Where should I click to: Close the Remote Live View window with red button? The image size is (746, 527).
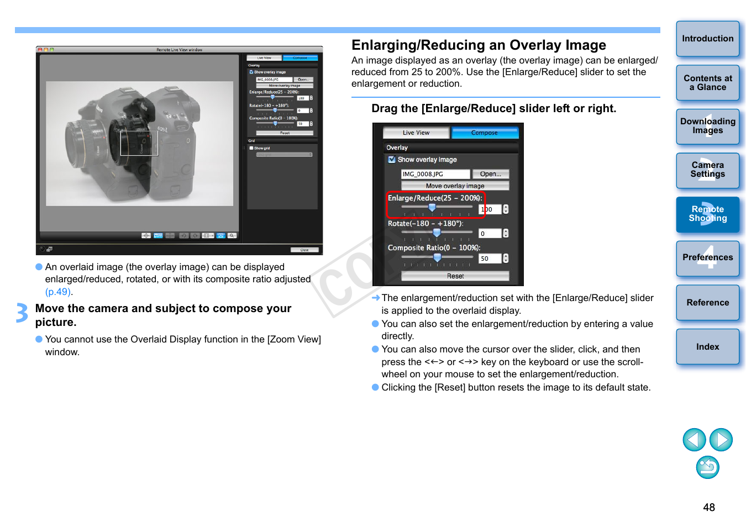[40, 50]
